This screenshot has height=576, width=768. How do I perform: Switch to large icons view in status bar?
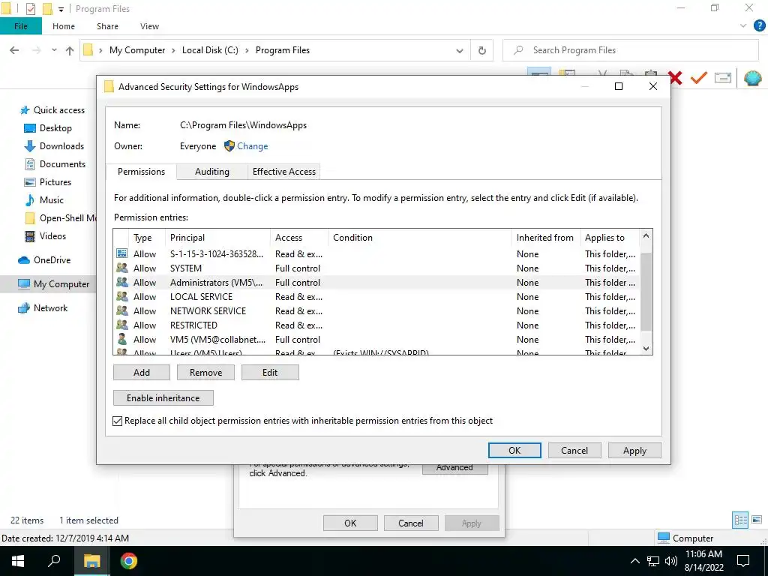click(757, 520)
